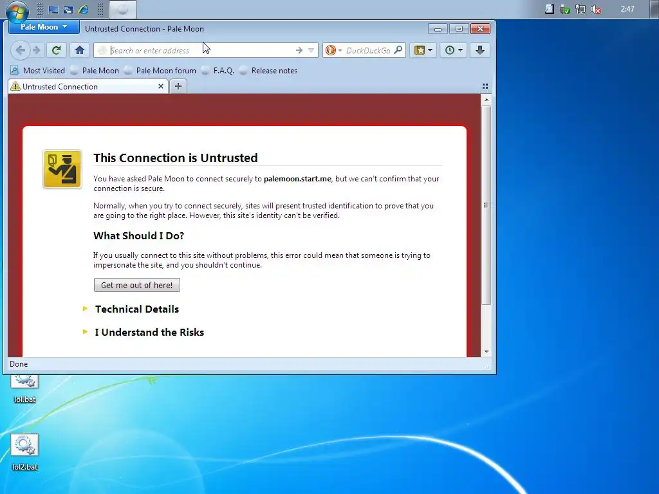Go back with the Back arrow button
The height and width of the screenshot is (494, 659).
[20, 50]
